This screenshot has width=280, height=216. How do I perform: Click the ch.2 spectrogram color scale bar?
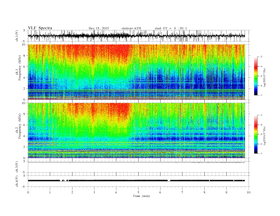click(256, 134)
